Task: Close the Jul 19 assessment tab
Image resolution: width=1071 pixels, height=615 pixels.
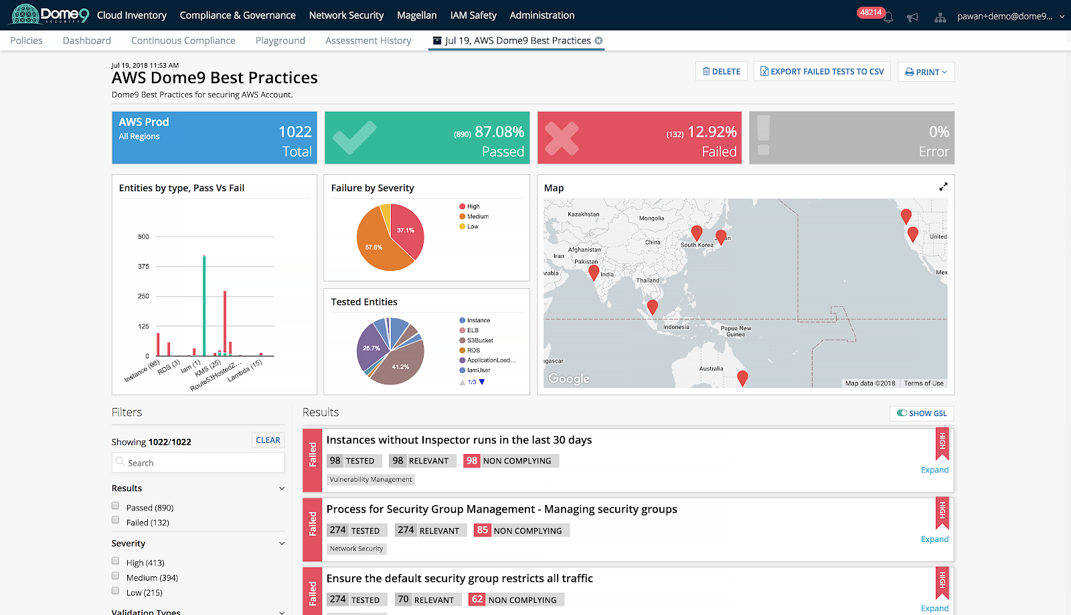Action: click(x=598, y=41)
